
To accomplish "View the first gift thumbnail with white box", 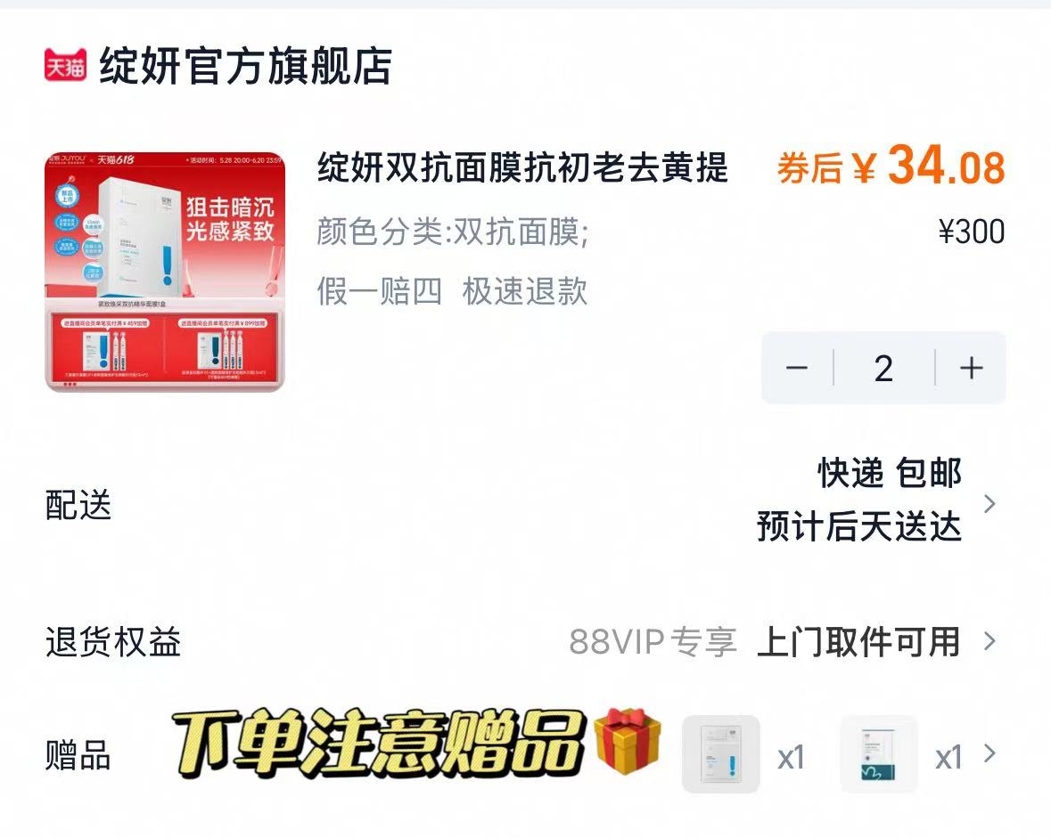I will click(x=721, y=754).
